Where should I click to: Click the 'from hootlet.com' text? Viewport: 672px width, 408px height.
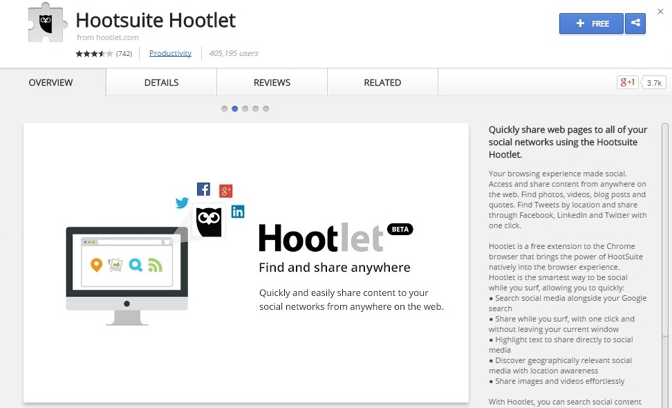click(x=108, y=37)
